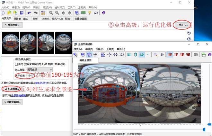Redo with the dark curved arrow icon
This screenshot has height=136, width=212.
[35, 13]
